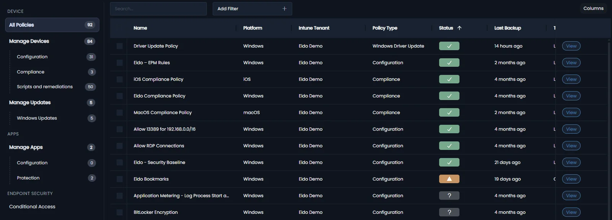Click the unknown status icon for Application Metering
Screen dimensions: 612x220
click(449, 196)
